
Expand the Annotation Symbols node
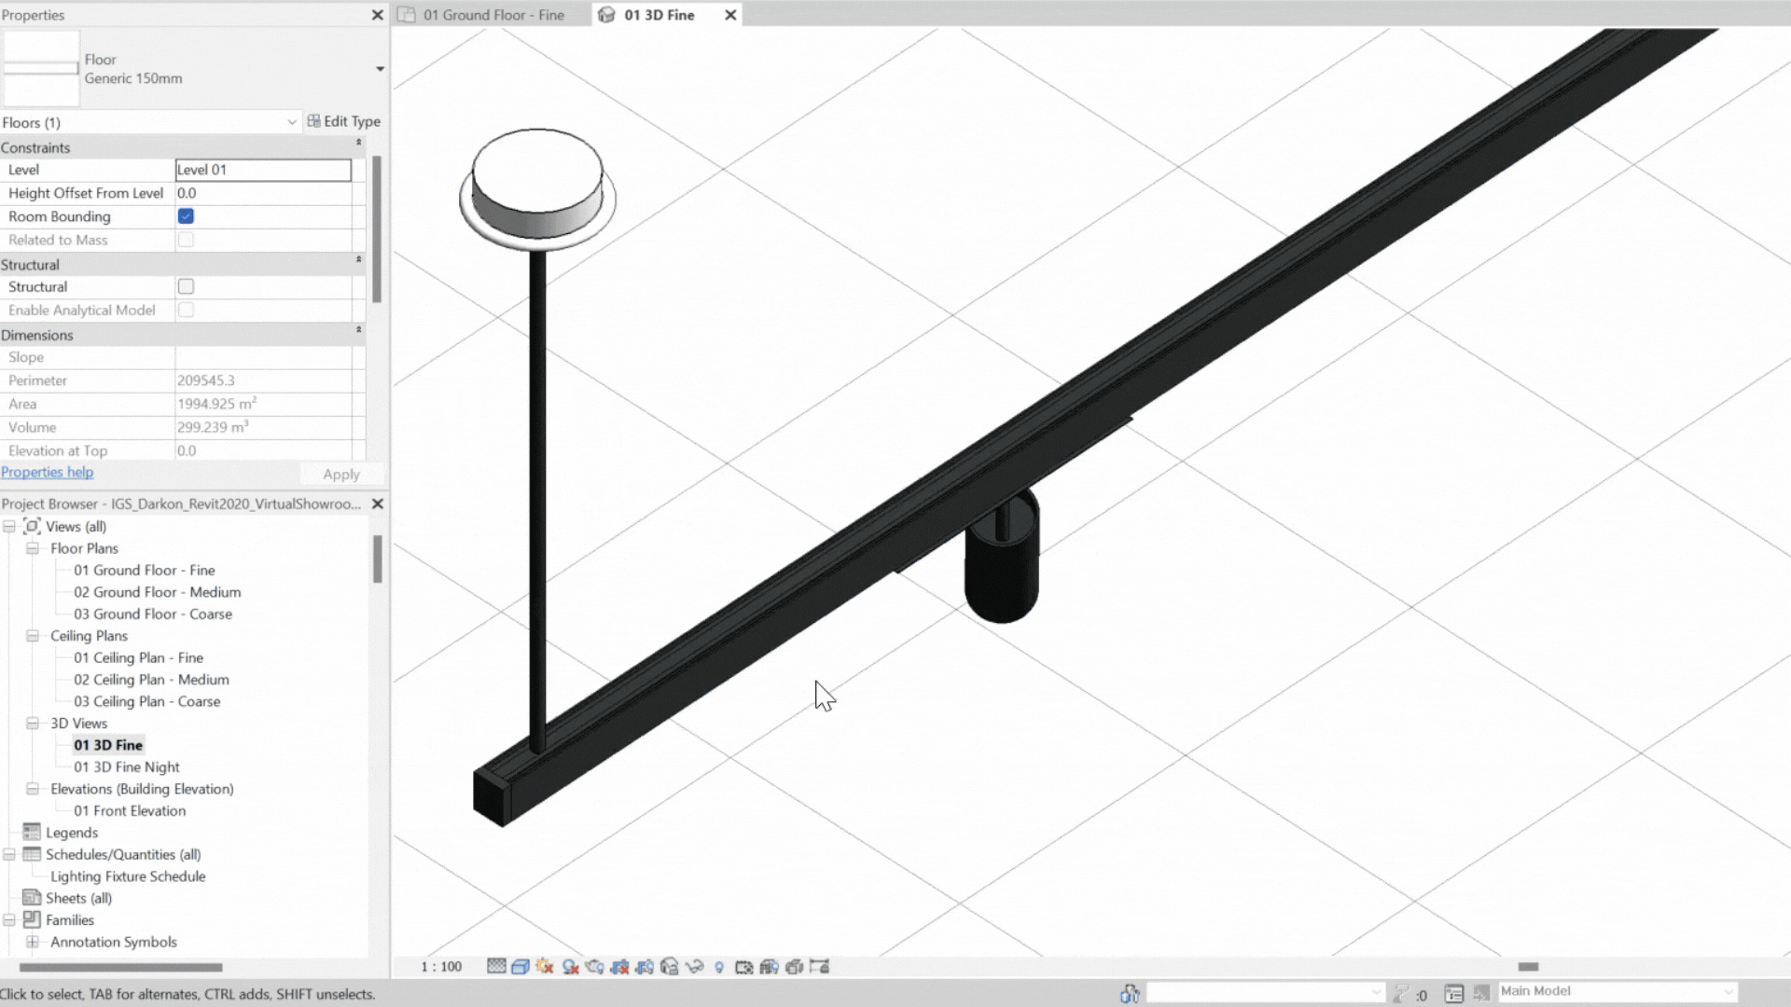pyautogui.click(x=32, y=942)
